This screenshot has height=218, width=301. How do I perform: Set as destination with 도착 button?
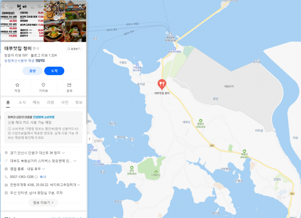[54, 71]
